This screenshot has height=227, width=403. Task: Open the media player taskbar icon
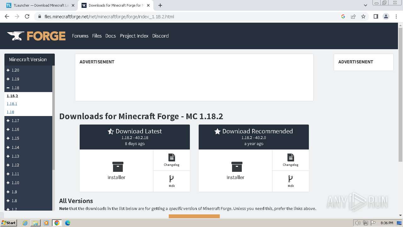tap(46, 223)
